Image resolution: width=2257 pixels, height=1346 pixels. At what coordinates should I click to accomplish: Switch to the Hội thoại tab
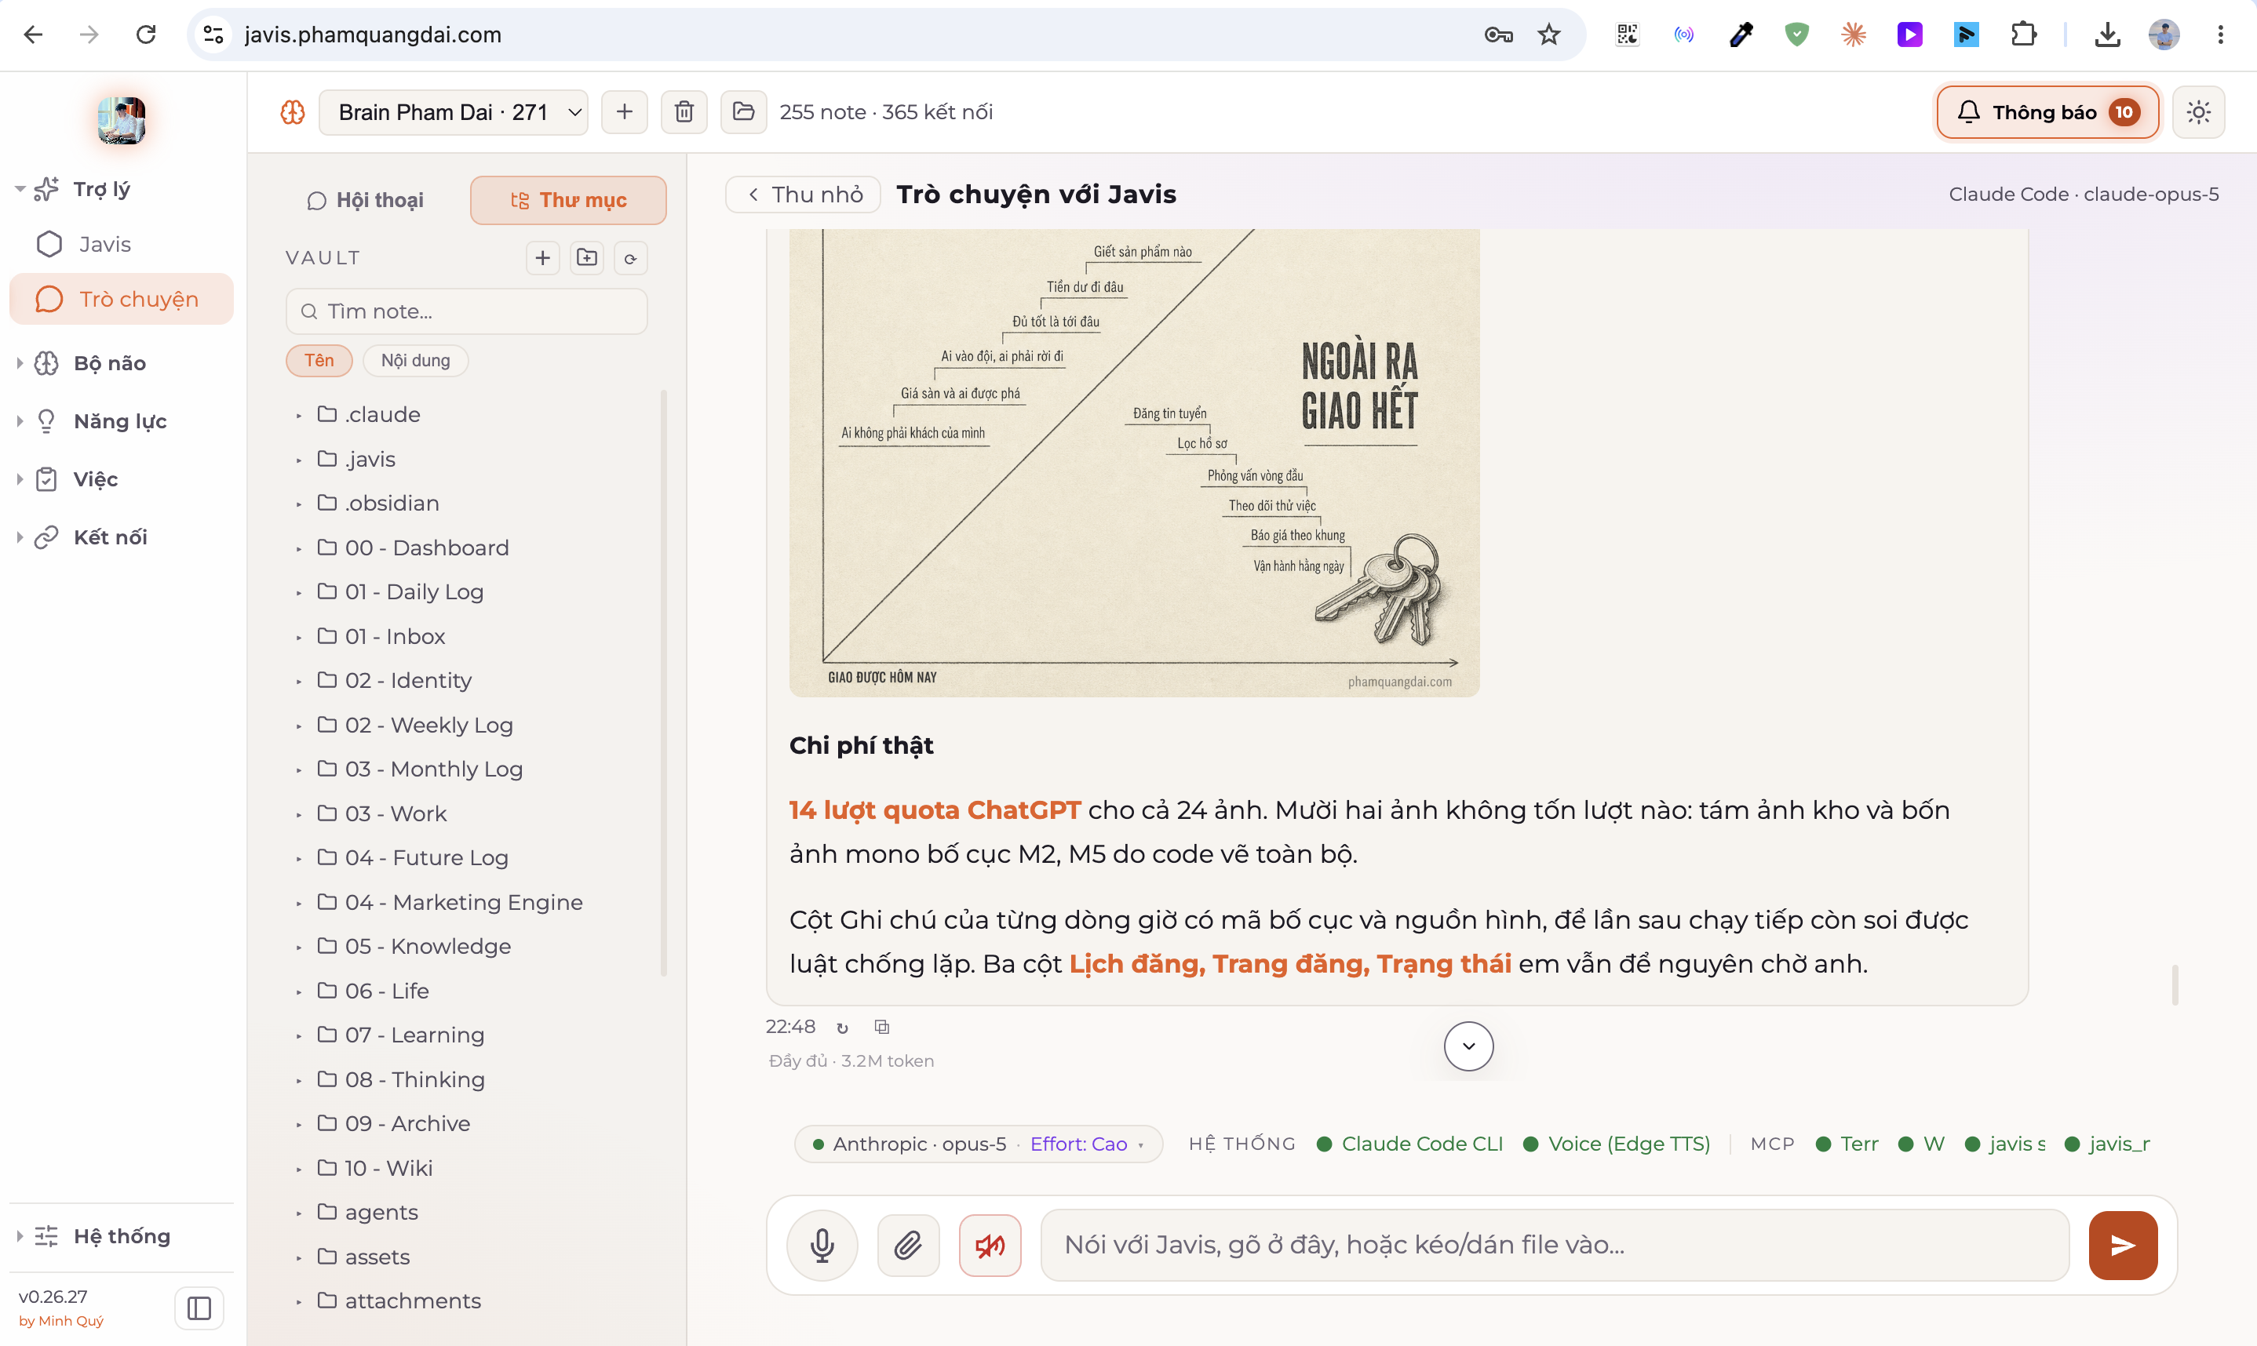coord(366,199)
